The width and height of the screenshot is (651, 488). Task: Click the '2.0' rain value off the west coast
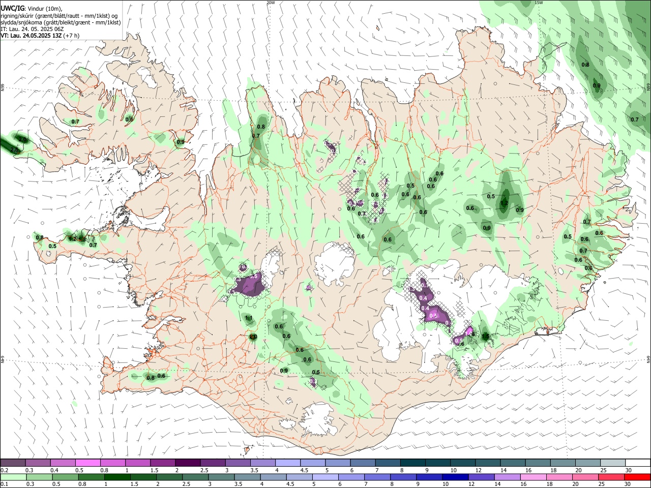click(x=22, y=139)
